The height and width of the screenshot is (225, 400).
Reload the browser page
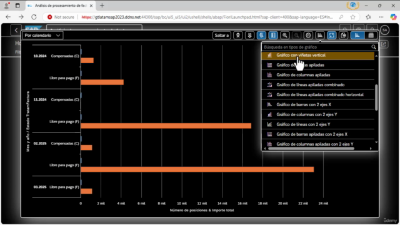pyautogui.click(x=34, y=17)
